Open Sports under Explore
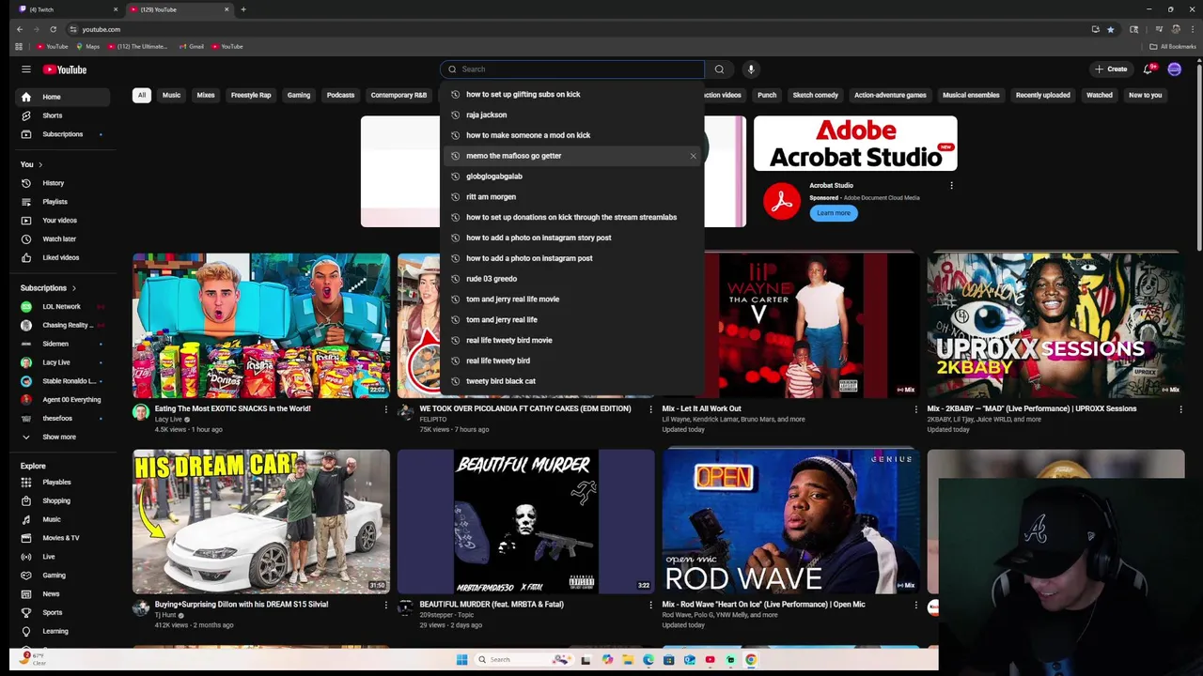The height and width of the screenshot is (676, 1203). (52, 612)
